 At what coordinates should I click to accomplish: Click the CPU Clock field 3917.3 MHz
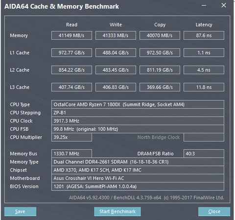138,121
